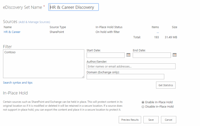Focus the Filter text box containing Contoso
Screen dimensions: 200x126
coord(44,64)
